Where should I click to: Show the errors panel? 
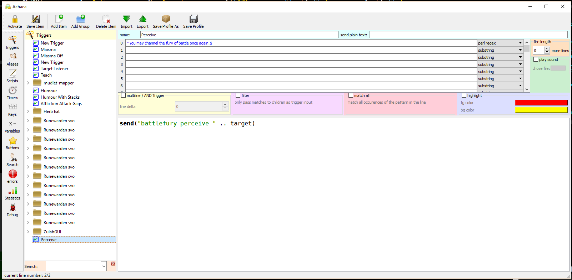(12, 177)
